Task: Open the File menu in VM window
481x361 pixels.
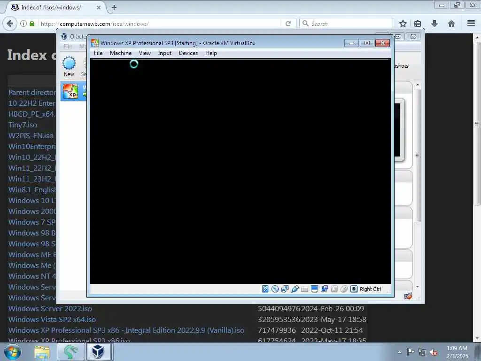Action: pyautogui.click(x=98, y=53)
